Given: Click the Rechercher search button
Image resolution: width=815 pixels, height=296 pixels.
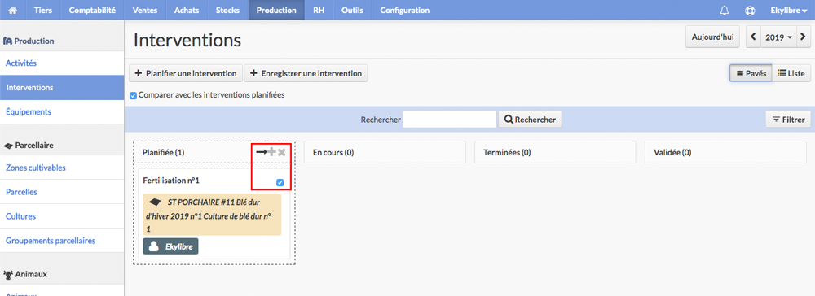Looking at the screenshot, I should click(530, 120).
